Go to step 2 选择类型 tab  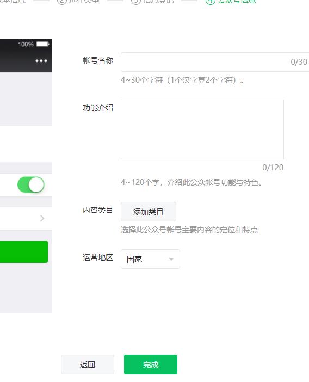(78, 2)
